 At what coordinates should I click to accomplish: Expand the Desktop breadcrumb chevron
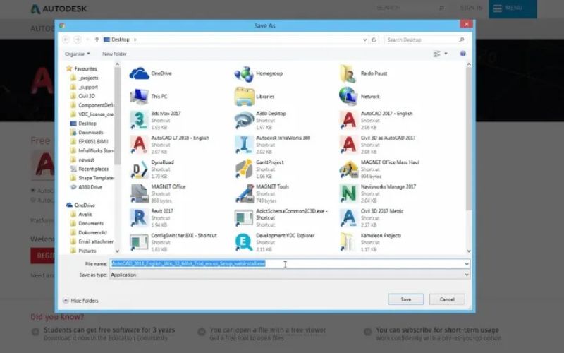coord(135,40)
